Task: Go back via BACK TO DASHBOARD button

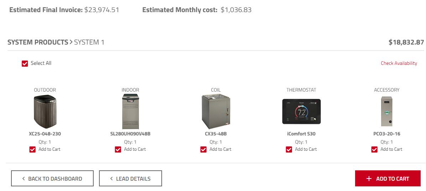Action: pos(52,179)
